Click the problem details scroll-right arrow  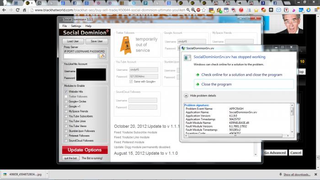pos(288,136)
